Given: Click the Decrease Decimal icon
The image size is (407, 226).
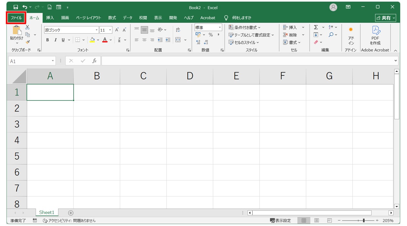Looking at the screenshot, I should (206, 42).
